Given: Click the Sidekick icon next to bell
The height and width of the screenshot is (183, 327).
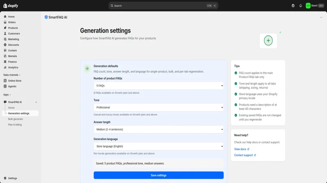Looking at the screenshot, I should pos(293,6).
